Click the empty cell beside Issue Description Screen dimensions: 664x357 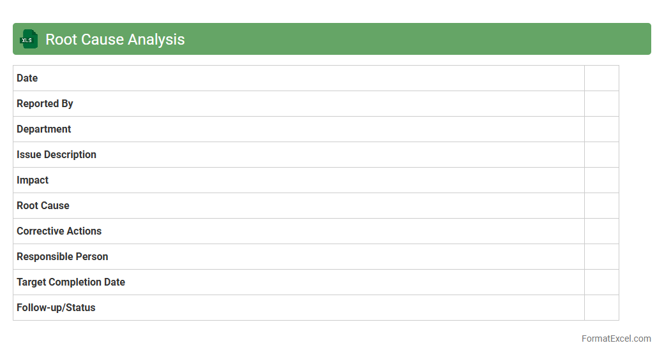coord(601,155)
